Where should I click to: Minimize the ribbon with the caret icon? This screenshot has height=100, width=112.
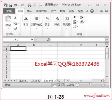(87, 11)
